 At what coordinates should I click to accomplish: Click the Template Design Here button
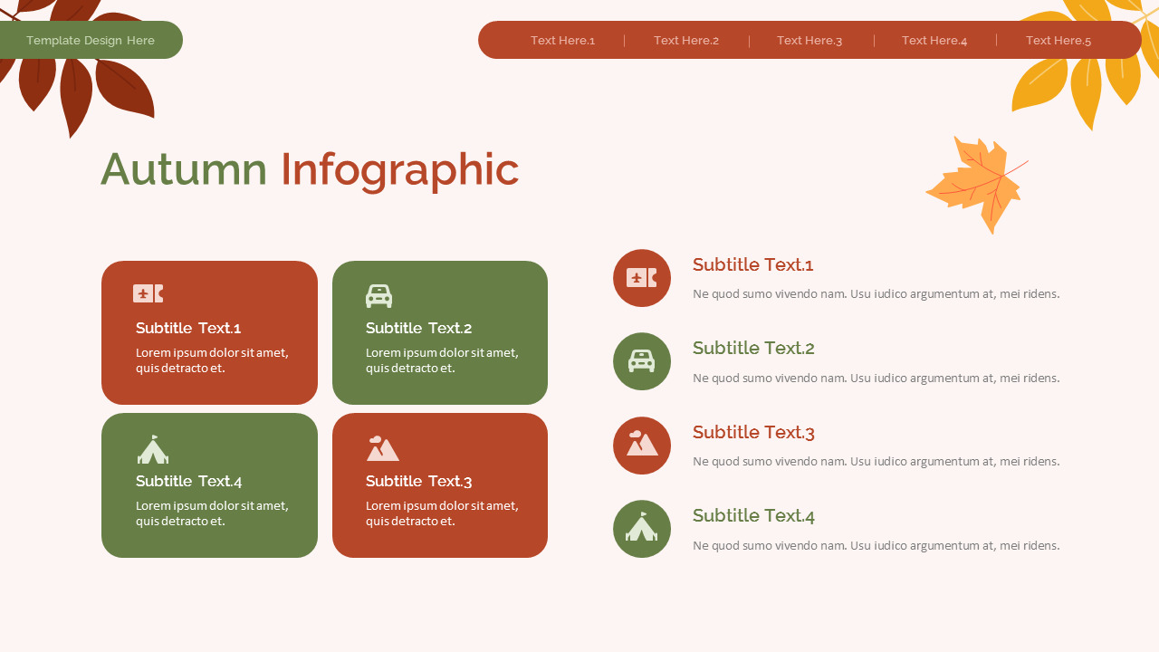tap(91, 41)
